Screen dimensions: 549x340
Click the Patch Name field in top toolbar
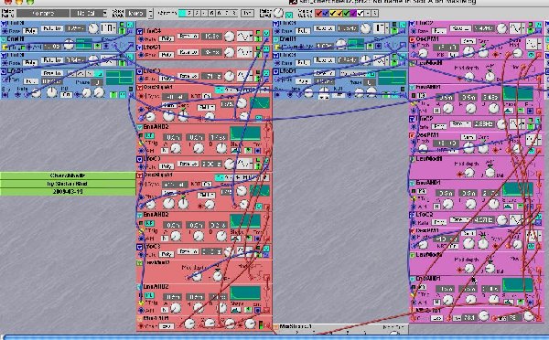(43, 14)
